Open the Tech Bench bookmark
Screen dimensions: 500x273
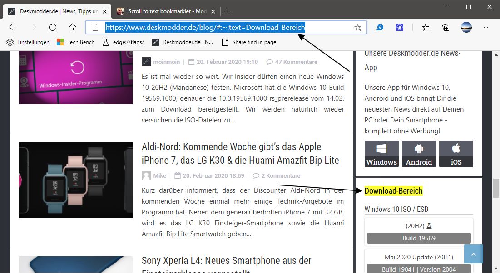point(76,42)
